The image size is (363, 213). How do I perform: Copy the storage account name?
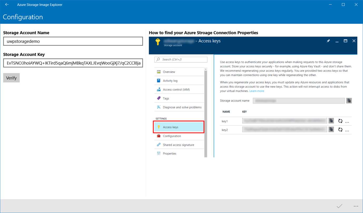349,101
